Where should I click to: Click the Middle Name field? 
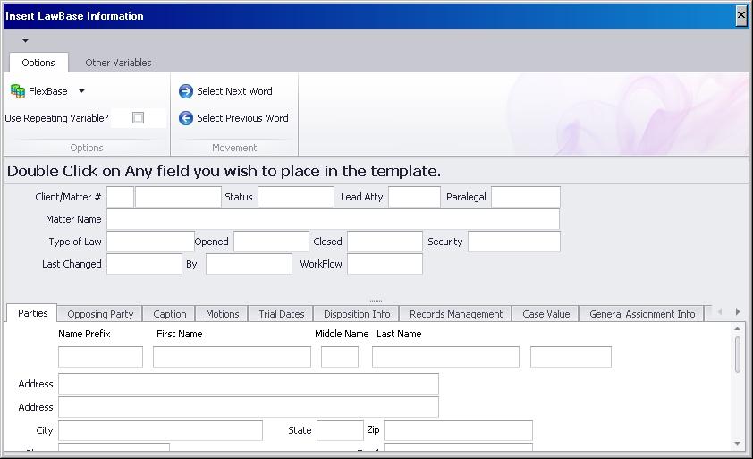coord(340,357)
